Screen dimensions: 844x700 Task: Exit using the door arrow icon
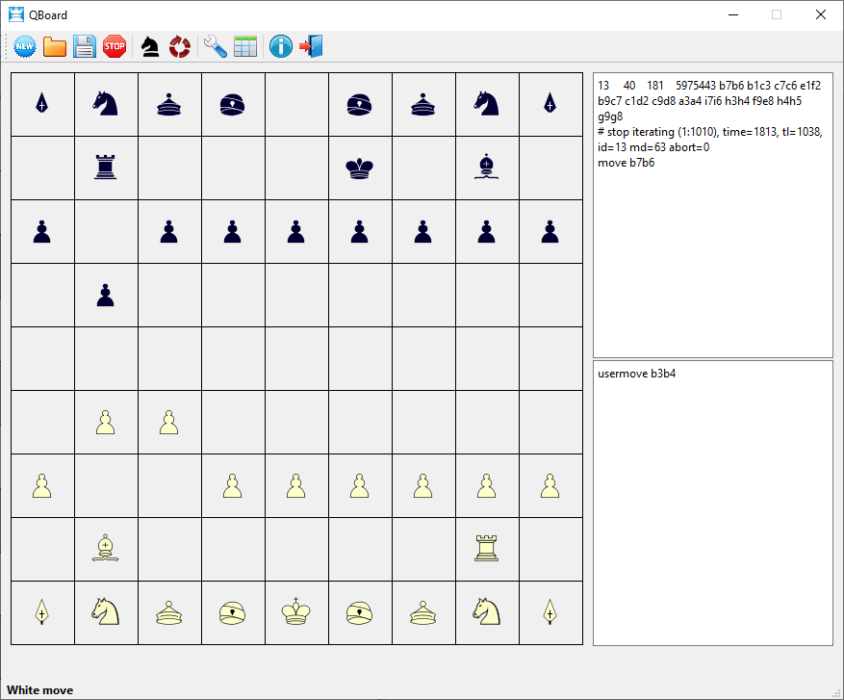pos(311,46)
